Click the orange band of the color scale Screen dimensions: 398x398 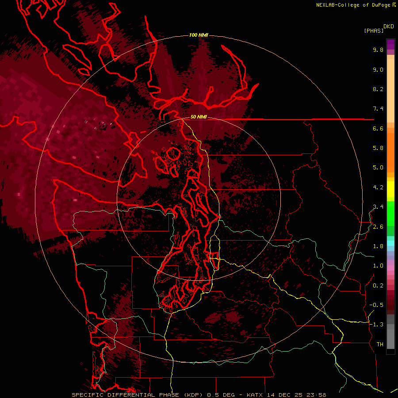point(390,152)
